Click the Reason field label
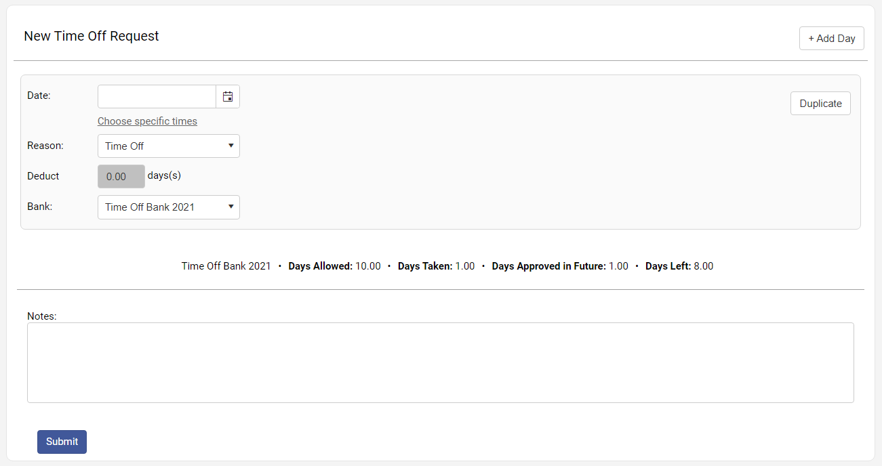Screen dimensions: 882x466 point(45,146)
